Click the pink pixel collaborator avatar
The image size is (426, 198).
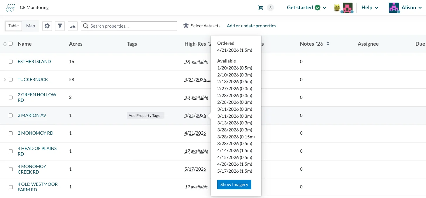(348, 8)
